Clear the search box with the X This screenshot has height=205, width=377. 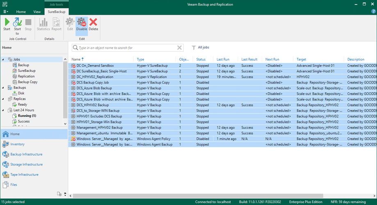[179, 48]
